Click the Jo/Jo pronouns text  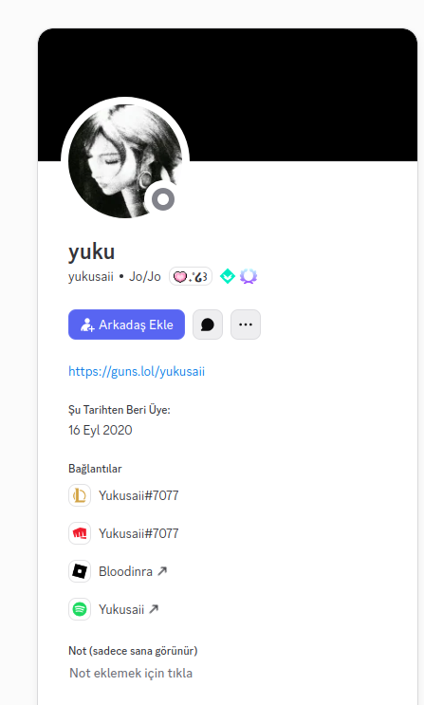click(145, 276)
